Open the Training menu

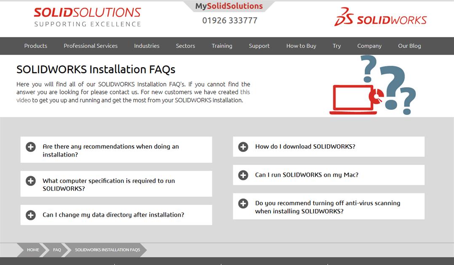tap(222, 46)
